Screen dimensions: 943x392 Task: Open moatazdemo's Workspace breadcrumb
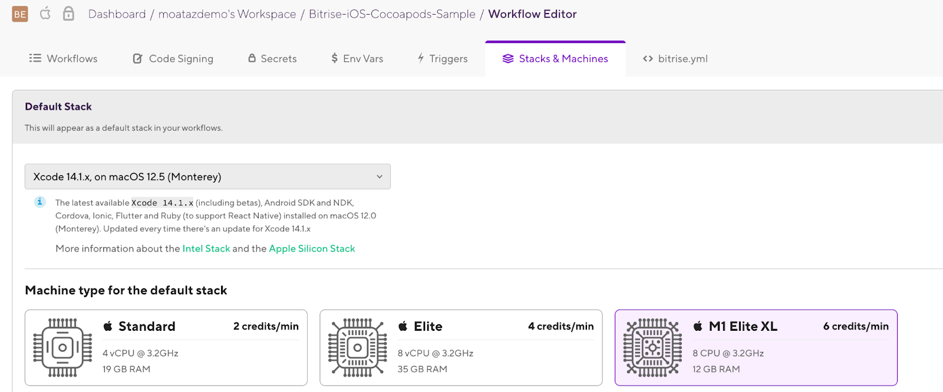tap(227, 14)
